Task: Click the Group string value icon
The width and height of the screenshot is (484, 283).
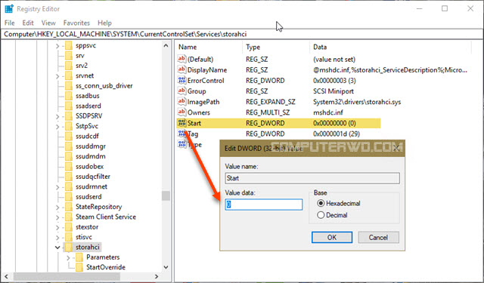Action: click(x=181, y=91)
